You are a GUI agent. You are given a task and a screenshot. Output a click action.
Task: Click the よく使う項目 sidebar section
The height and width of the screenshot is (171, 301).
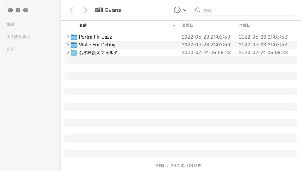coord(18,37)
